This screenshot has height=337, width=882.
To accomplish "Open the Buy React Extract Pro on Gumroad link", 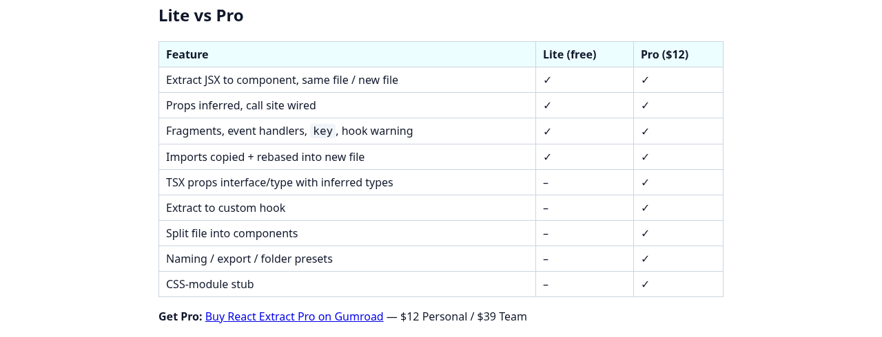I will (x=294, y=316).
